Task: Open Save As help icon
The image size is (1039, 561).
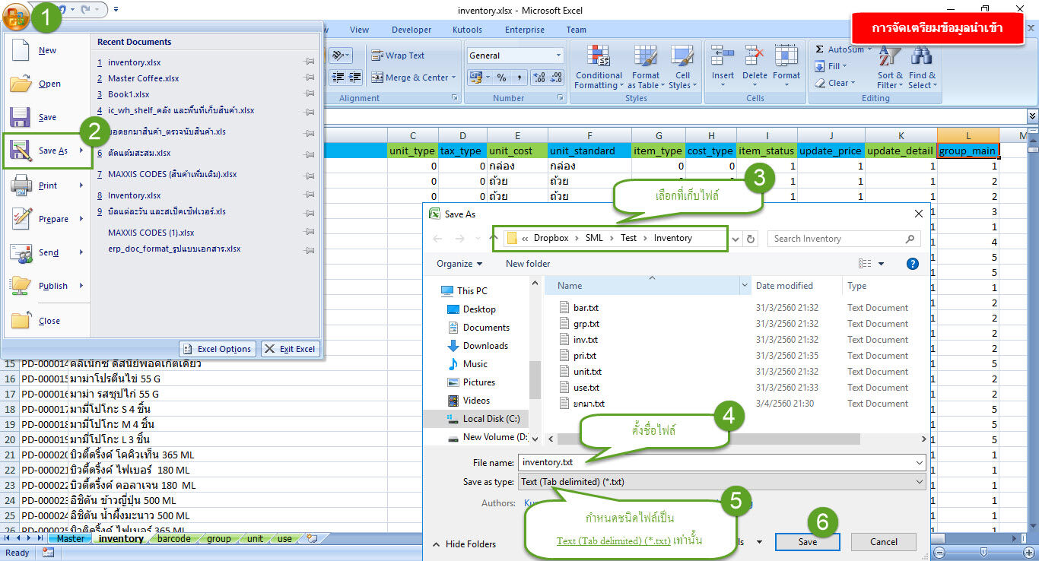Action: pos(913,264)
